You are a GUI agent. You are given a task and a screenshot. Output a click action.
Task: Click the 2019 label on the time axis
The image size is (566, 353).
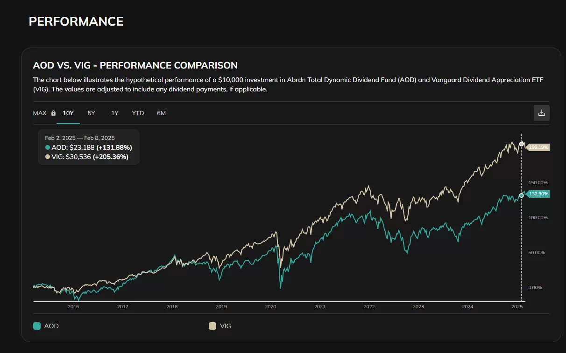[x=221, y=307]
